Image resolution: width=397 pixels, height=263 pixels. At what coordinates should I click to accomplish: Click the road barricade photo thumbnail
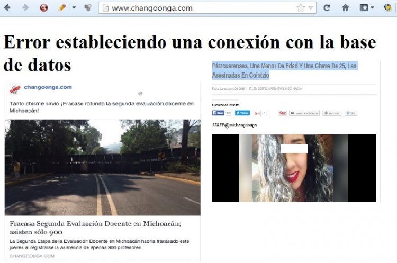(102, 167)
